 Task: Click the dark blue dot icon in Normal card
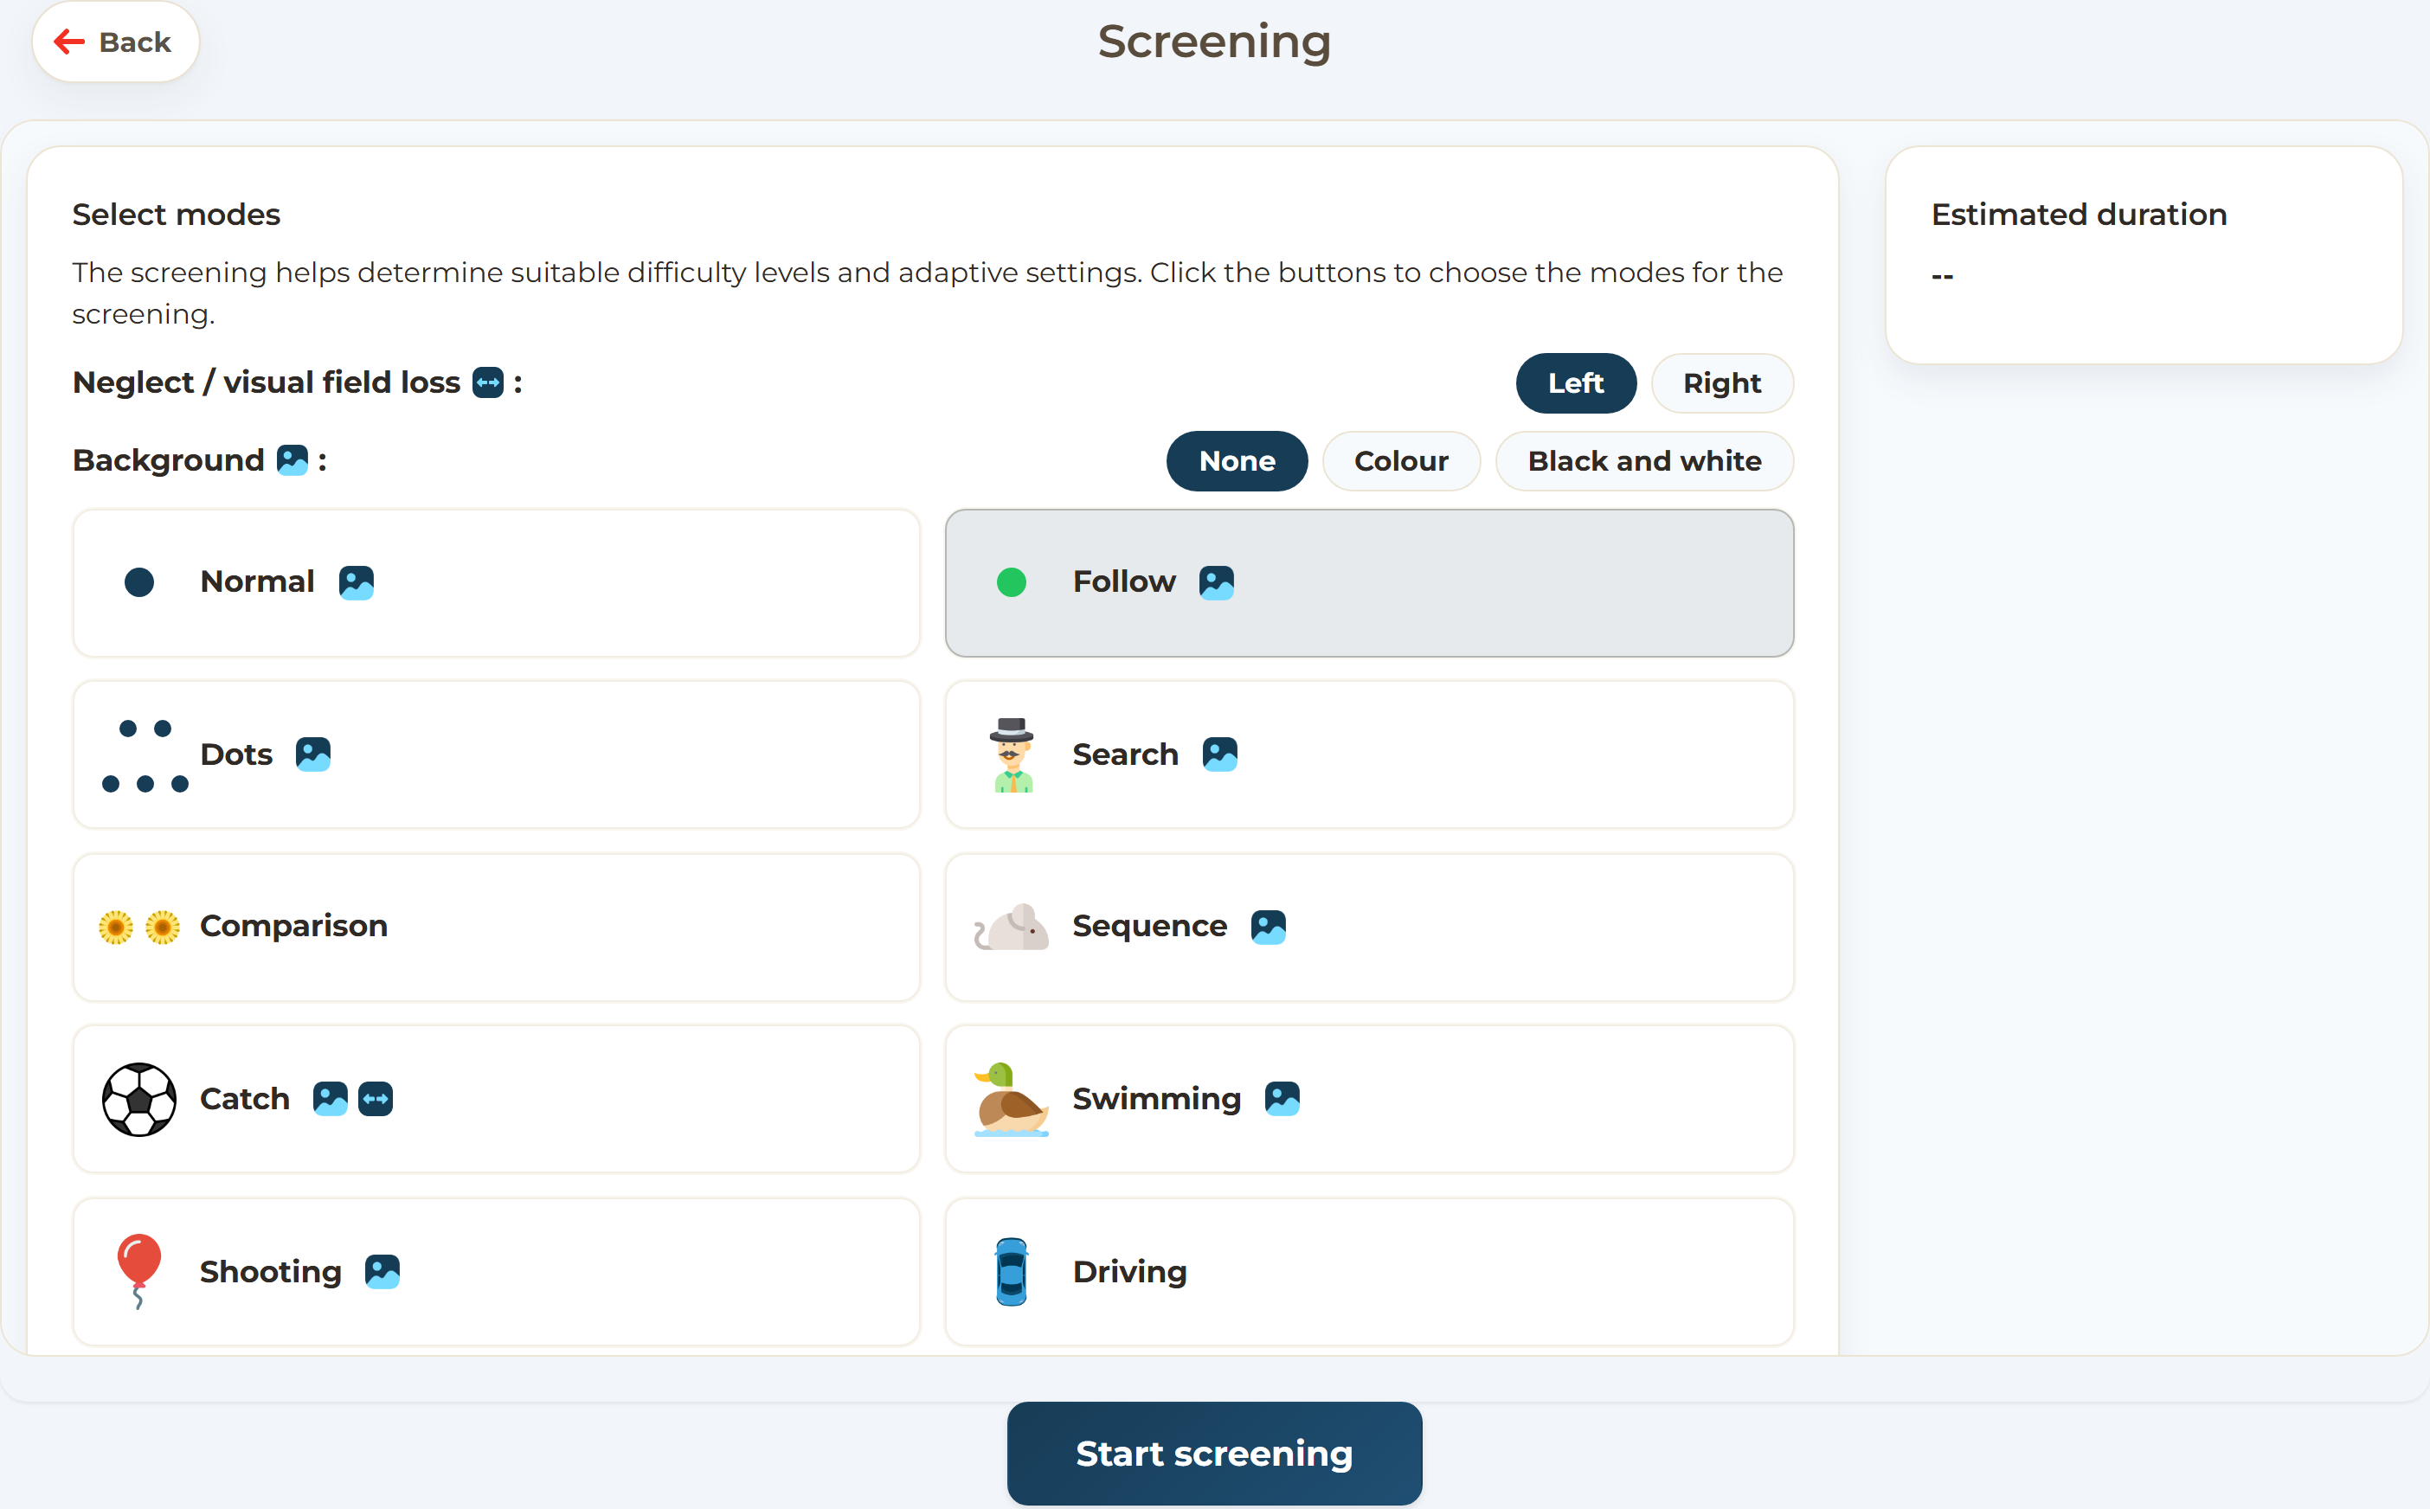139,581
